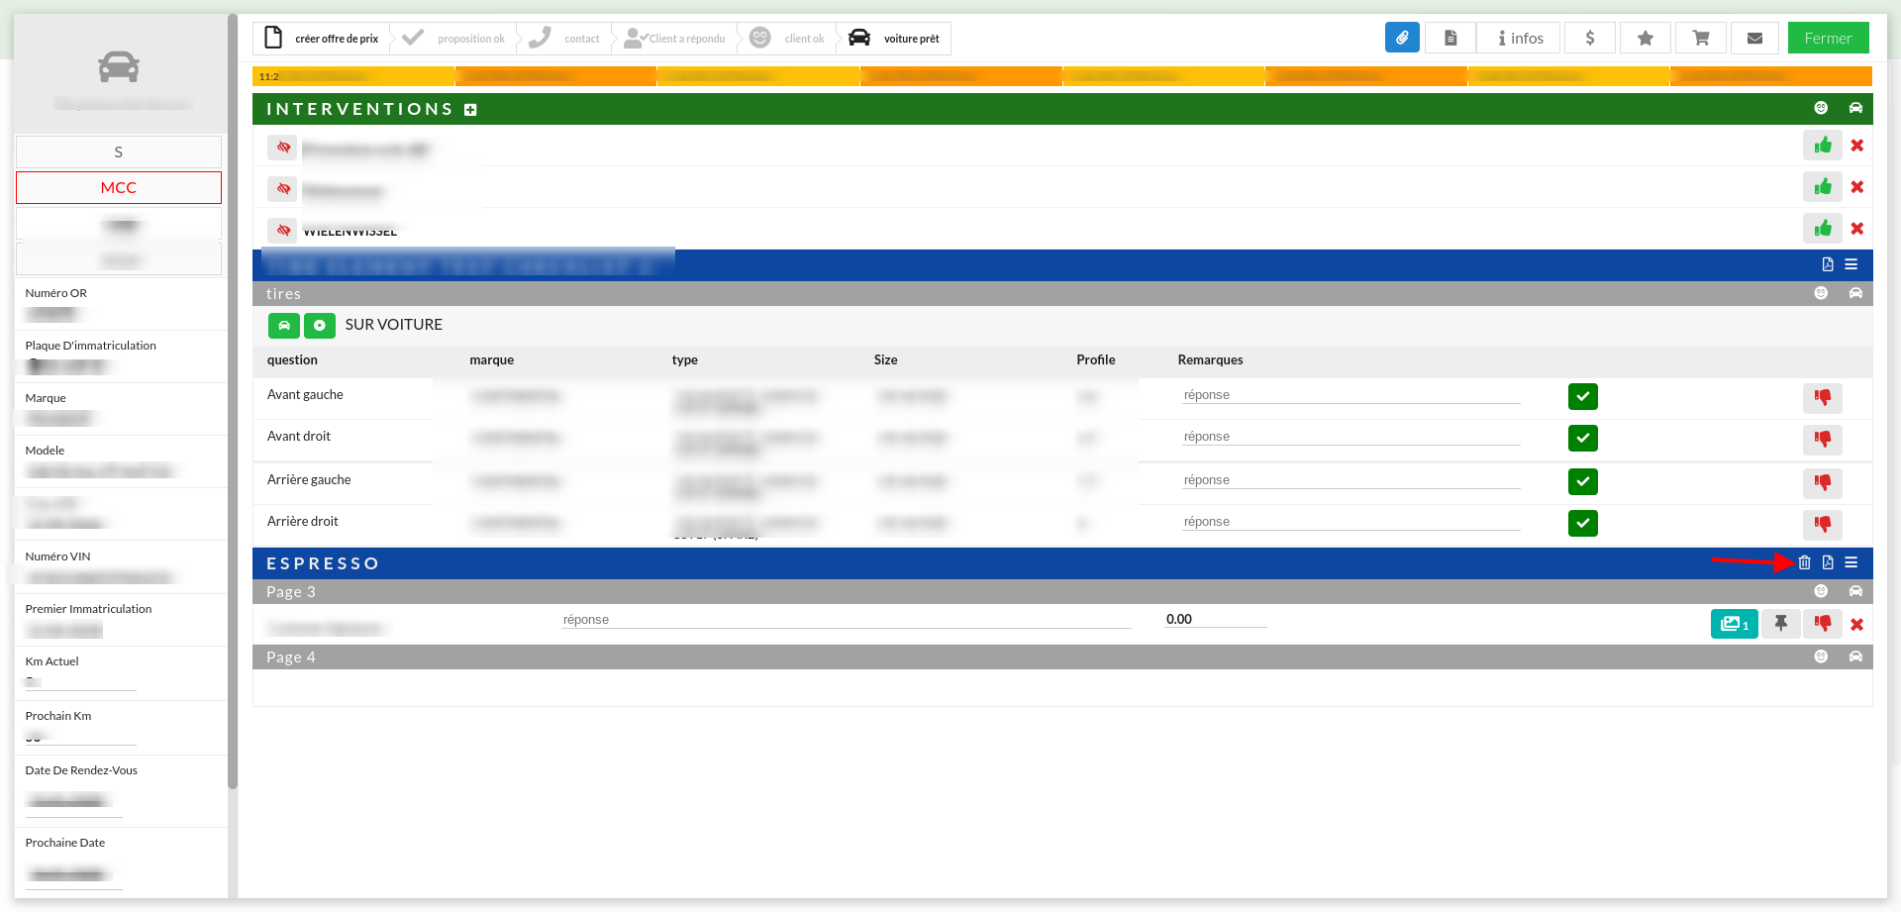Select the 'Client a répondu' step
The image size is (1901, 912).
pyautogui.click(x=676, y=39)
